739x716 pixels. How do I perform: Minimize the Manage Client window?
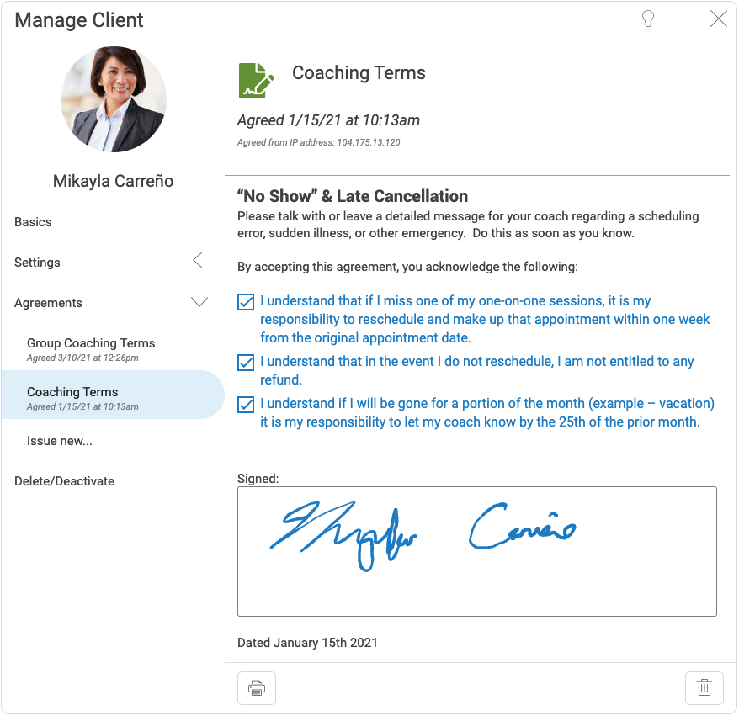[x=683, y=19]
